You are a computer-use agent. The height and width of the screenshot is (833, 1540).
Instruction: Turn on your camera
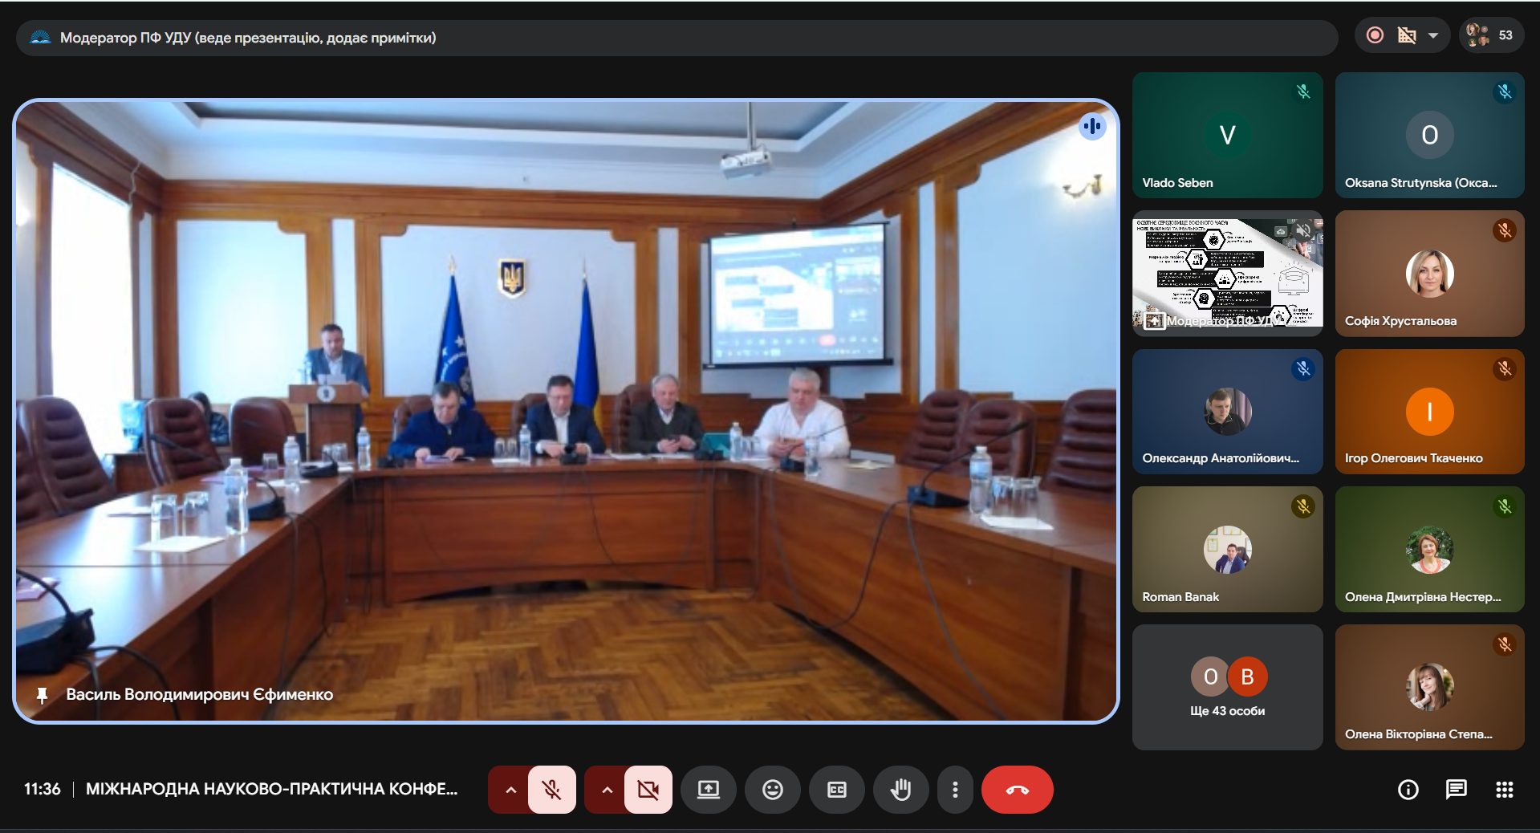point(648,790)
